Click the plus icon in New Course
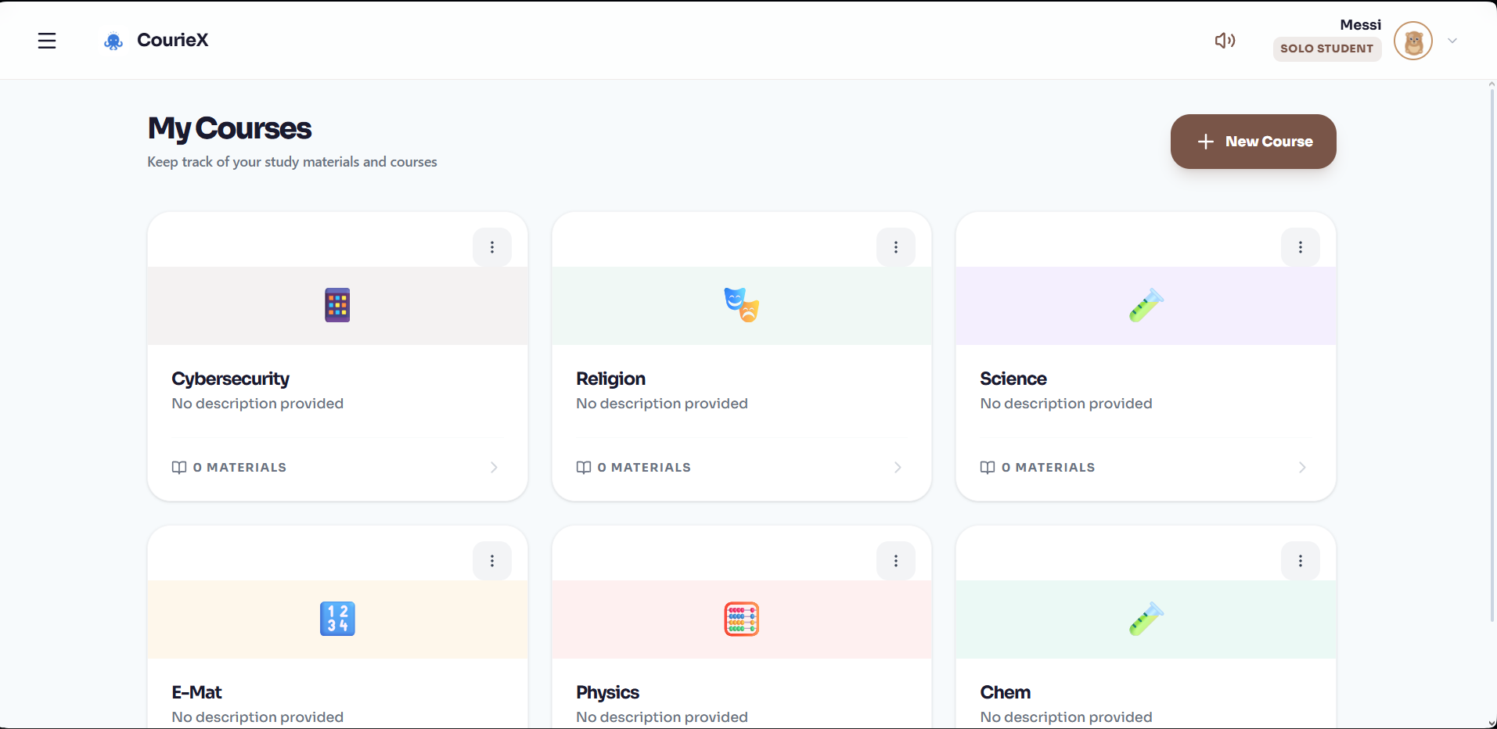 point(1206,142)
